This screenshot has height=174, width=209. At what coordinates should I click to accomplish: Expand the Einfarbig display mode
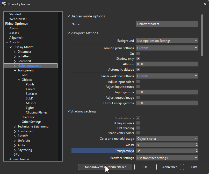[15, 141]
